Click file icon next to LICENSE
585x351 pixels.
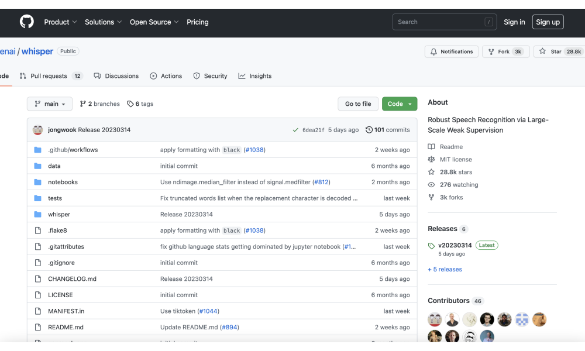(x=37, y=295)
